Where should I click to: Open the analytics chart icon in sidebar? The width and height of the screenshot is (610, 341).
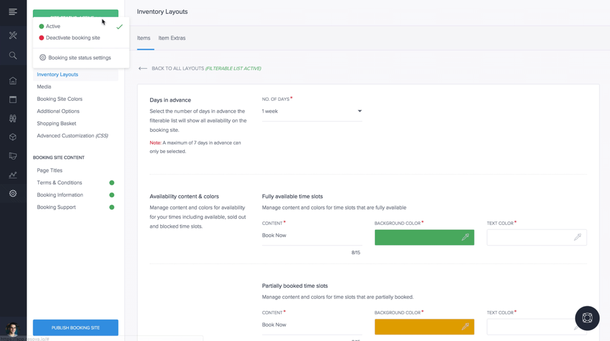pyautogui.click(x=13, y=175)
